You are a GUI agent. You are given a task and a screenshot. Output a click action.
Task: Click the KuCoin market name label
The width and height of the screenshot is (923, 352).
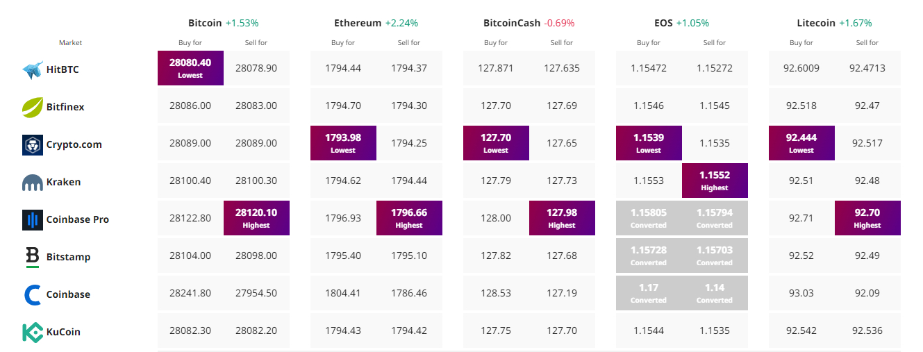pos(63,332)
